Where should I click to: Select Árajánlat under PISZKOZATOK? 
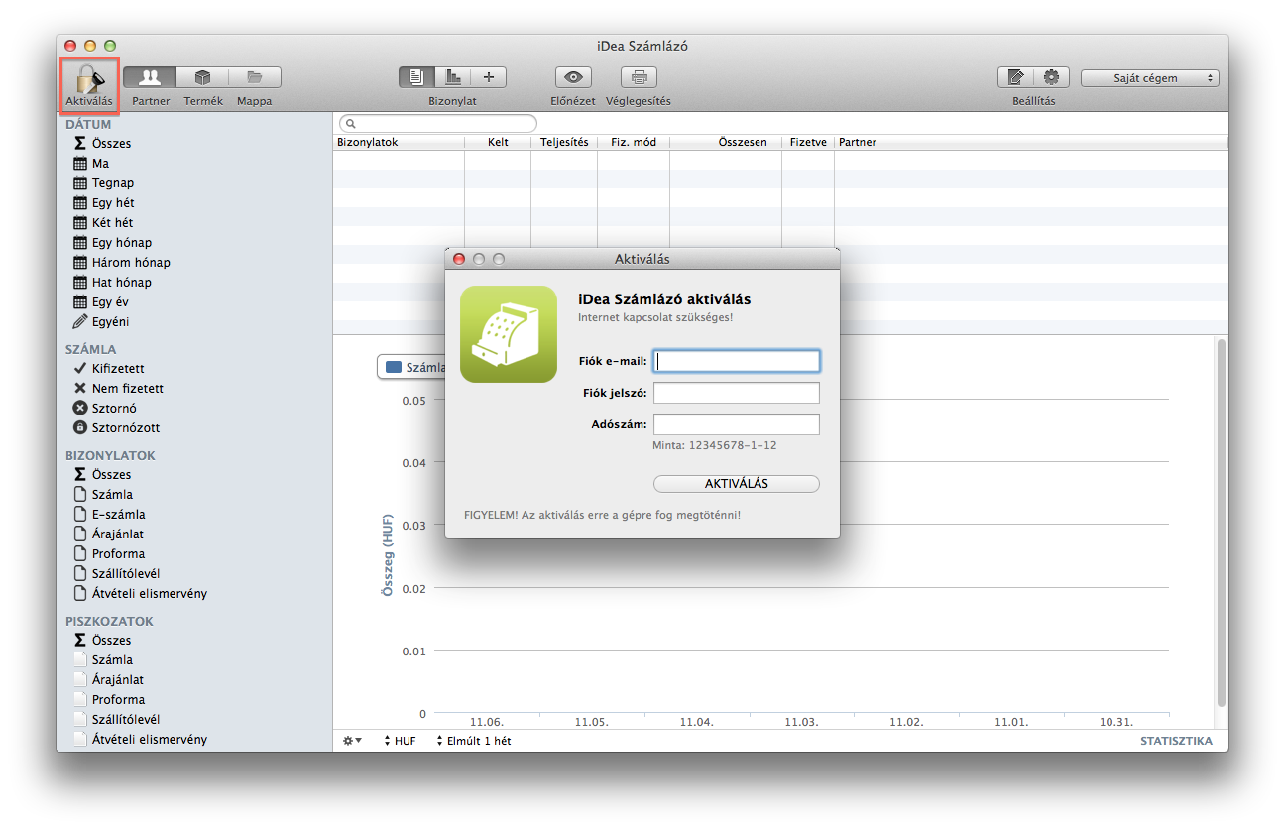coord(109,680)
